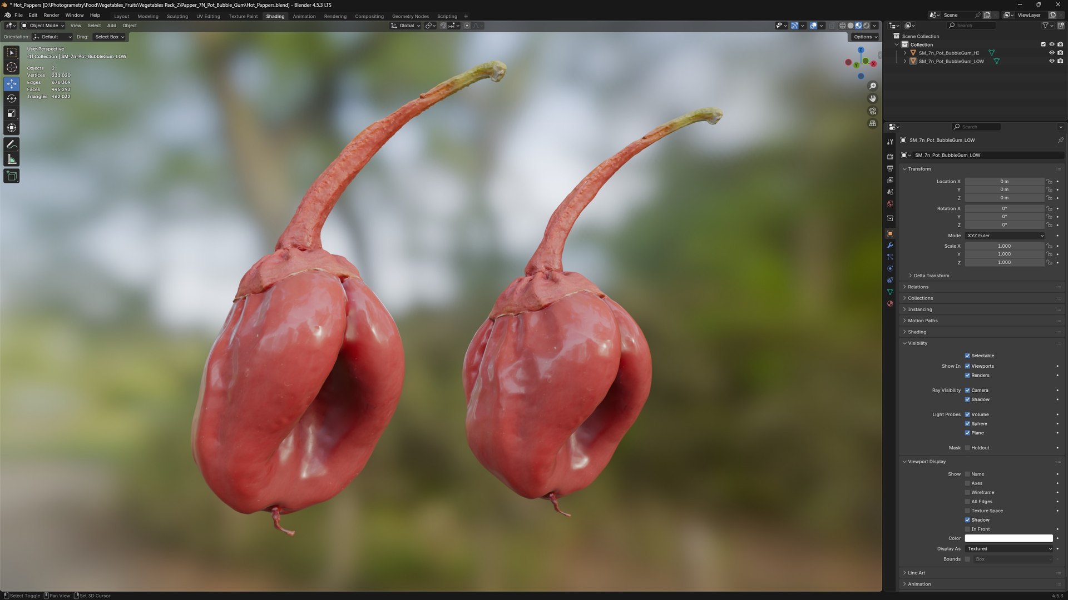Hide SM_7n_Pot_BubbleGum_LOW in viewport

pos(1051,62)
